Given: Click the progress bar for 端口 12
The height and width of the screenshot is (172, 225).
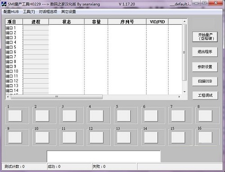Looking at the screenshot, I should click(36, 81).
